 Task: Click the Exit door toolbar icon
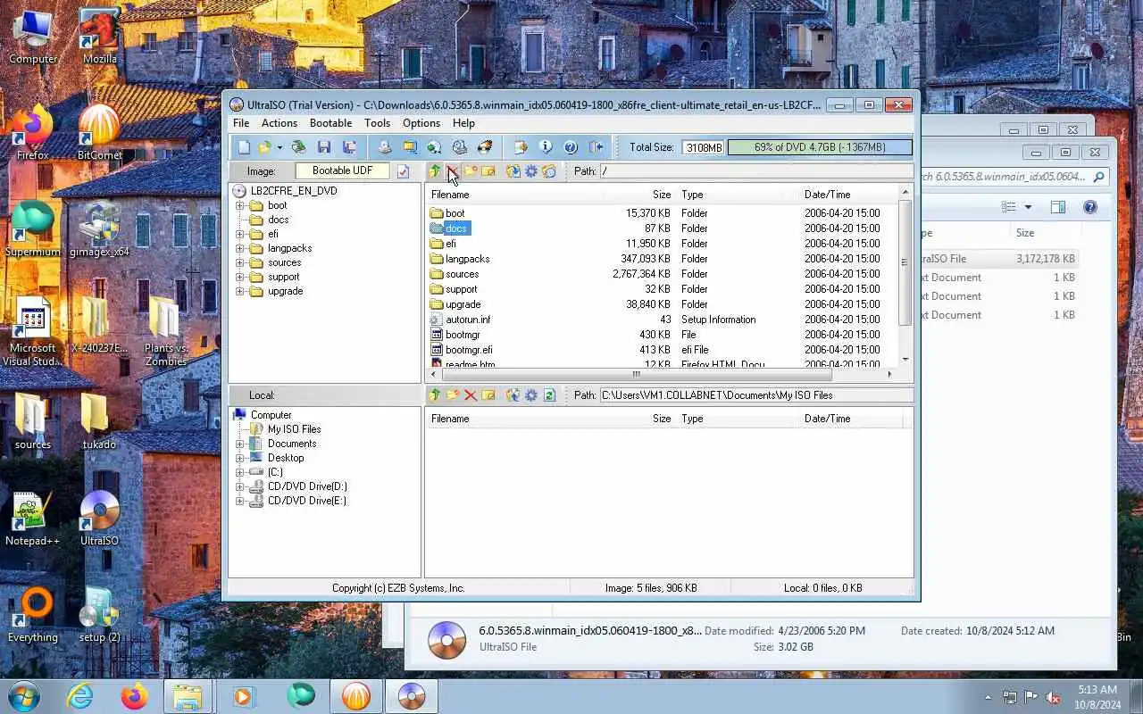point(596,147)
